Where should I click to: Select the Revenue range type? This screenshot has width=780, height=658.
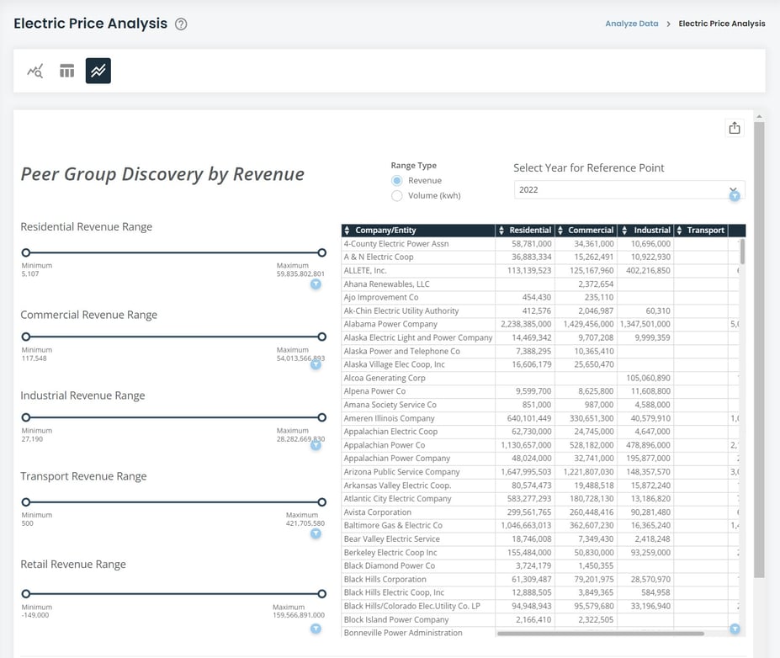point(397,181)
